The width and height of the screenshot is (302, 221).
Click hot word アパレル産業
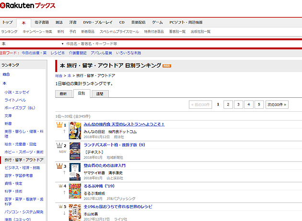click(x=101, y=53)
